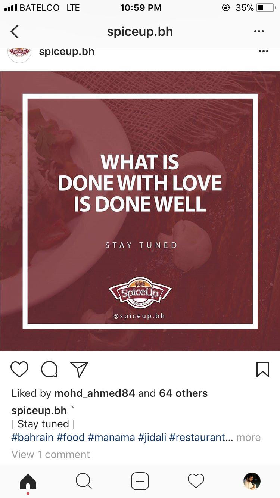The image size is (280, 498).
Task: View 1 comment on the post
Action: coord(51,454)
